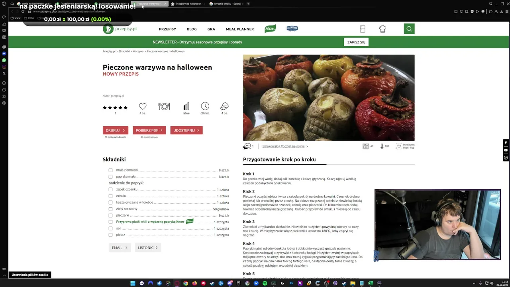Click the oven temperature thermometer icon
Viewport: 510px width, 287px height.
[382, 146]
